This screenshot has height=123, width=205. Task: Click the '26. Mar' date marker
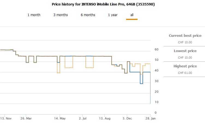coord(26,119)
